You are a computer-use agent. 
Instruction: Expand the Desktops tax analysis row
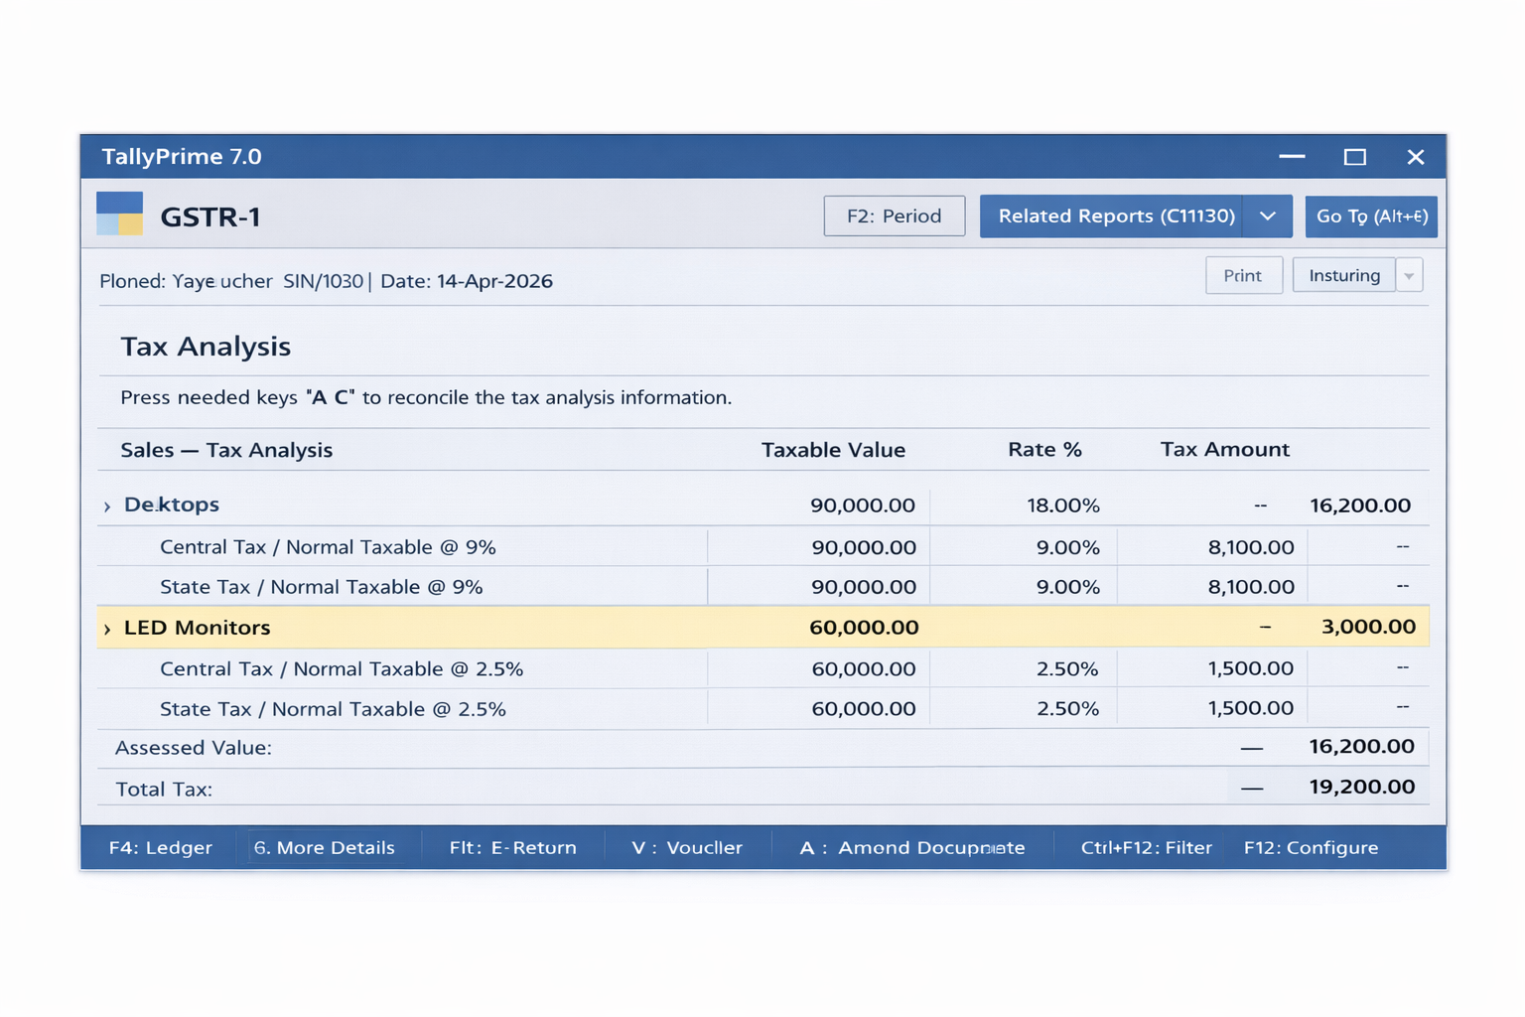(106, 505)
